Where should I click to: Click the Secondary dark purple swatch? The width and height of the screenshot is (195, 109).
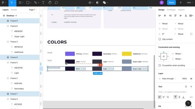97,54
